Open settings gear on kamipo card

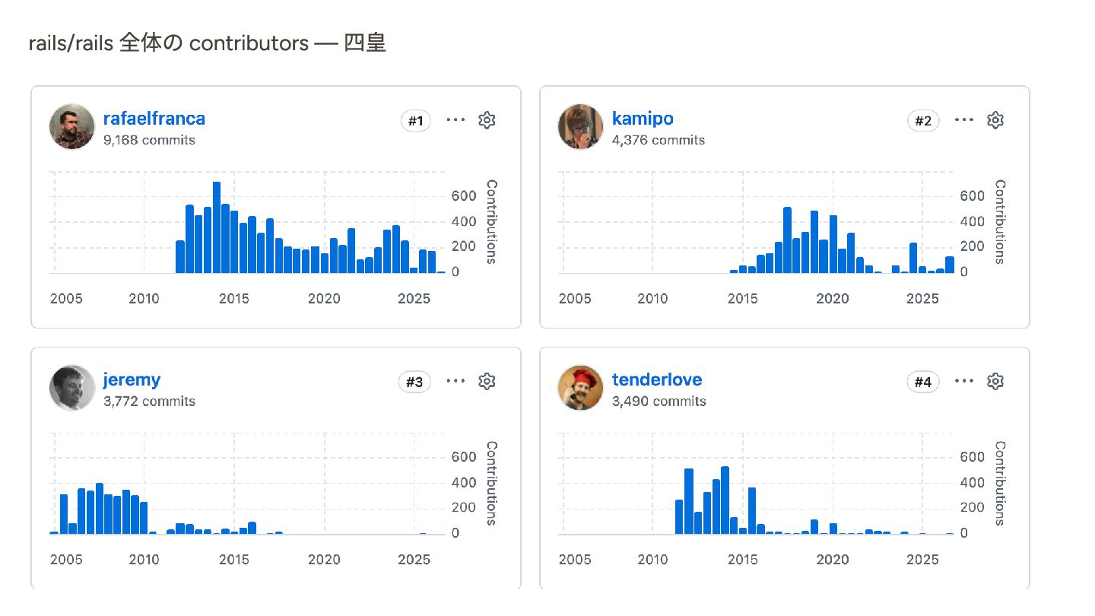pos(995,120)
